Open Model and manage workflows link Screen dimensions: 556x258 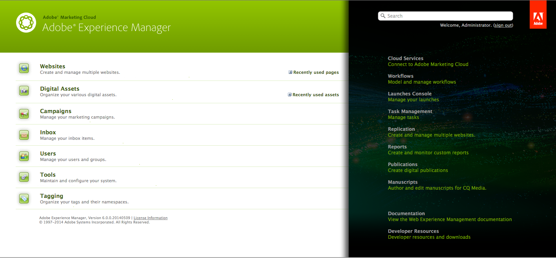tap(422, 82)
